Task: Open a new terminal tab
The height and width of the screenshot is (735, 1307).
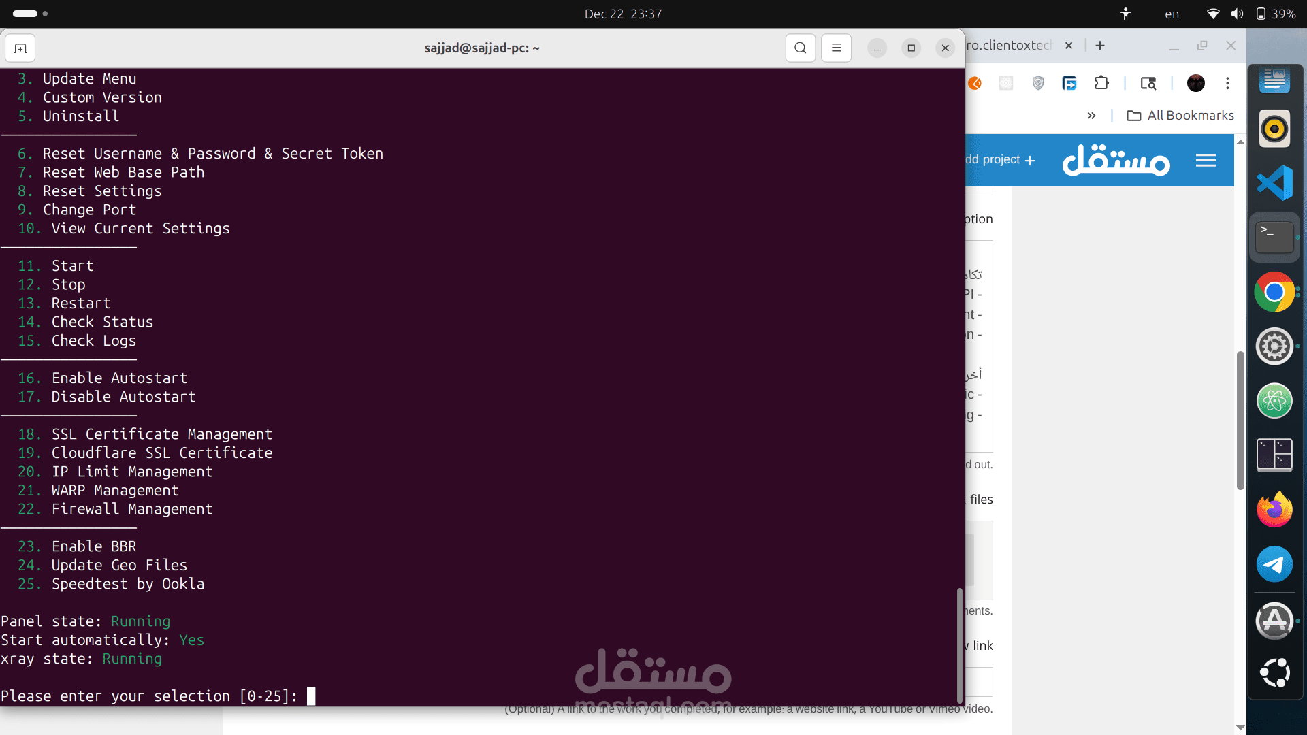Action: [x=20, y=48]
